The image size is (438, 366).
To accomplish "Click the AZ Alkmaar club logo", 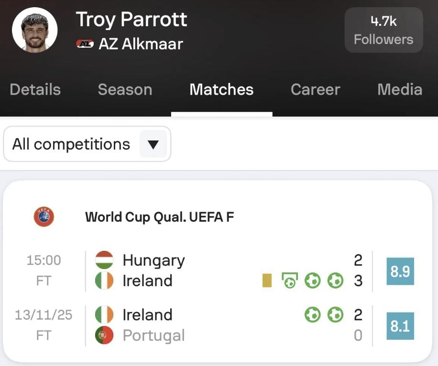I will tap(85, 44).
